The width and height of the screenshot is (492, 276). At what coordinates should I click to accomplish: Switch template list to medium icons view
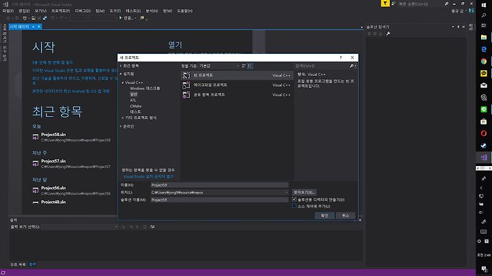pos(250,66)
